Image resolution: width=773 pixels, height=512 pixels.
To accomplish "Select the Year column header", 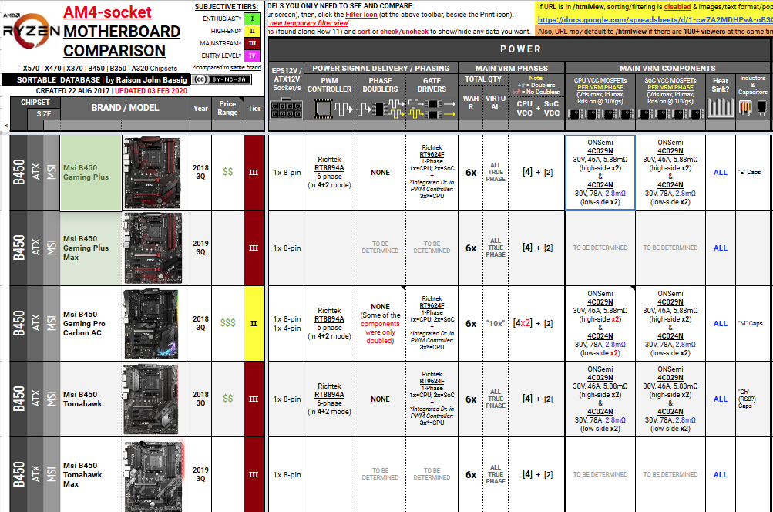I will pos(200,108).
